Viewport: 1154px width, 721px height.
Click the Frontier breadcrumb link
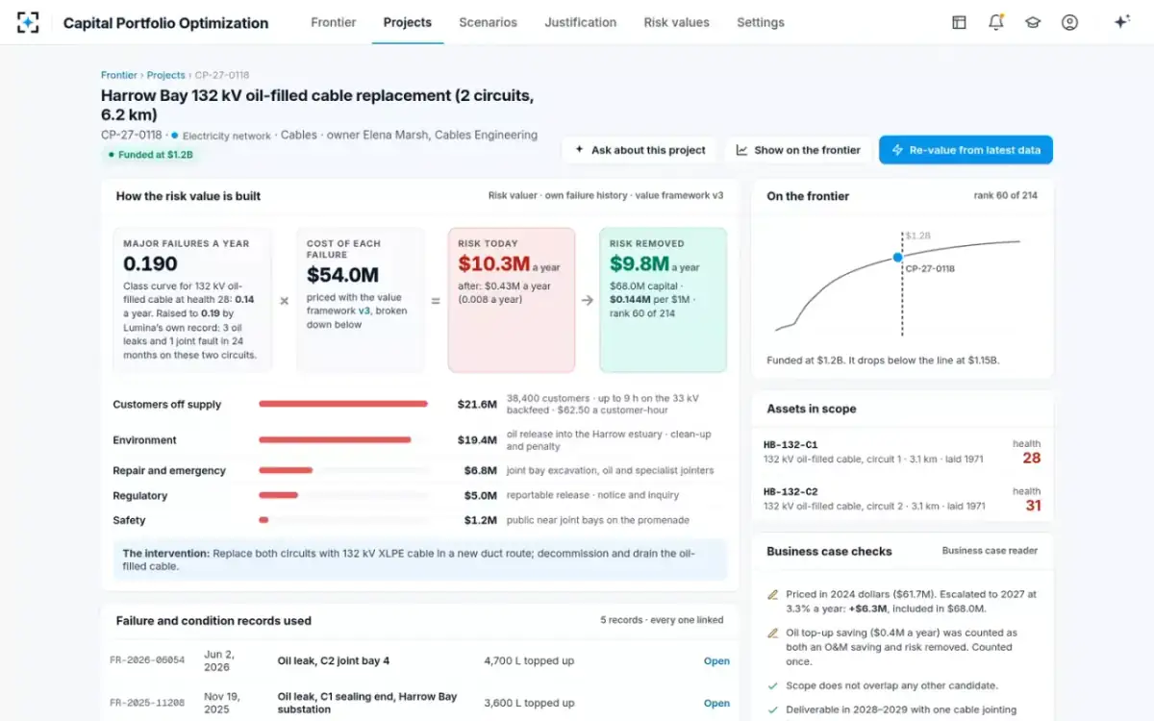[x=119, y=75]
